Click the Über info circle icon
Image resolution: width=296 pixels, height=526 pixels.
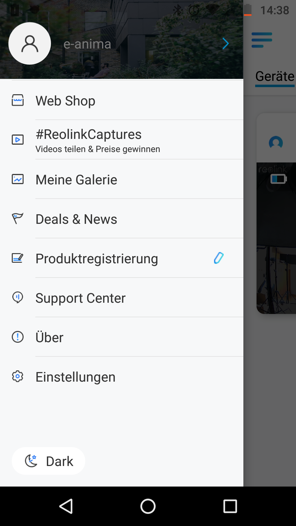click(x=18, y=337)
